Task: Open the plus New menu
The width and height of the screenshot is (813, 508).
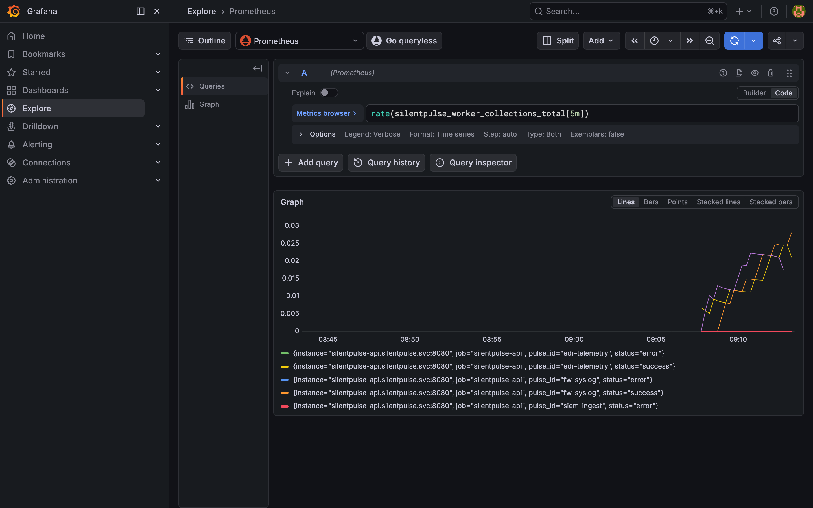Action: pos(744,11)
